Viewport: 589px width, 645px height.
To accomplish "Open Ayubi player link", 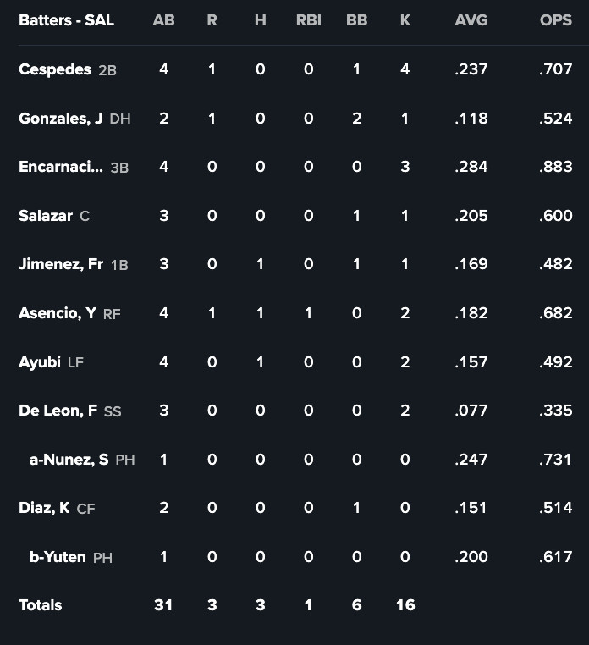I will click(x=40, y=362).
